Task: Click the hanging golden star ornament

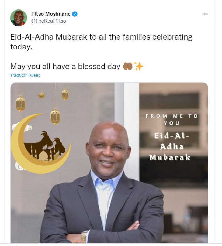Action: 41,95
